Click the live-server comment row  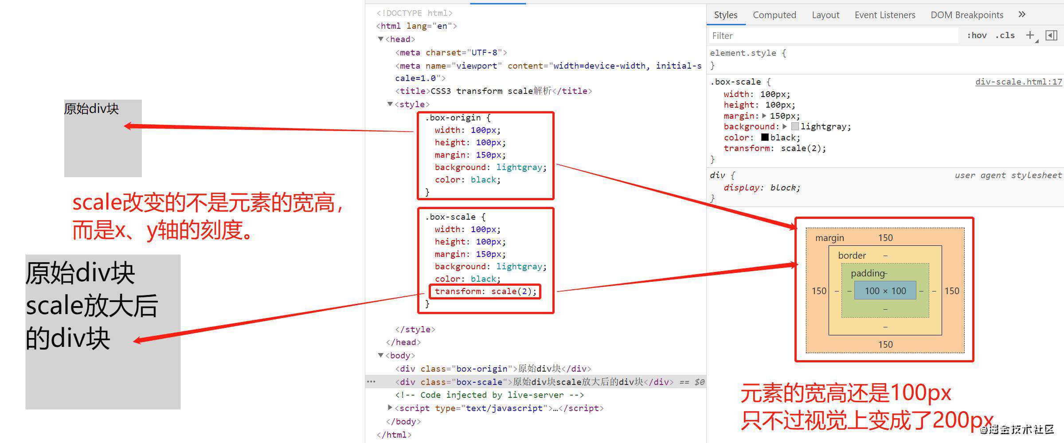489,395
